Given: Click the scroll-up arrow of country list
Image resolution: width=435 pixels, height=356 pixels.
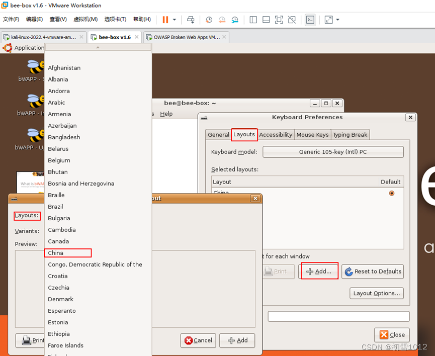Looking at the screenshot, I should pyautogui.click(x=98, y=47).
